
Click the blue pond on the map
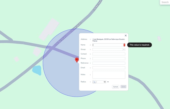click(x=37, y=70)
